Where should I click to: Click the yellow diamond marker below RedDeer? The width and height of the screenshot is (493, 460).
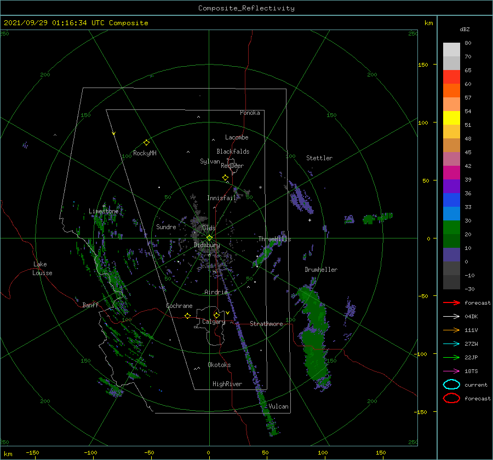click(x=225, y=177)
